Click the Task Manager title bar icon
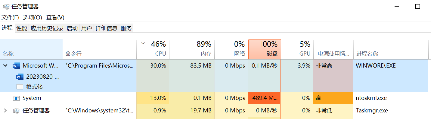 [6, 7]
